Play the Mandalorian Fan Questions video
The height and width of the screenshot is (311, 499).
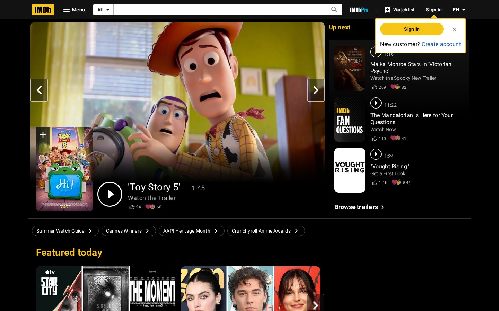pos(376,103)
